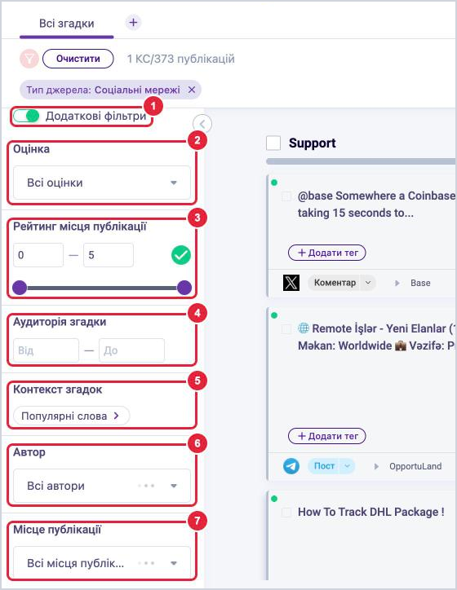The width and height of the screenshot is (457, 590).
Task: Collapse the filter panel with the left chevron
Action: coord(202,124)
